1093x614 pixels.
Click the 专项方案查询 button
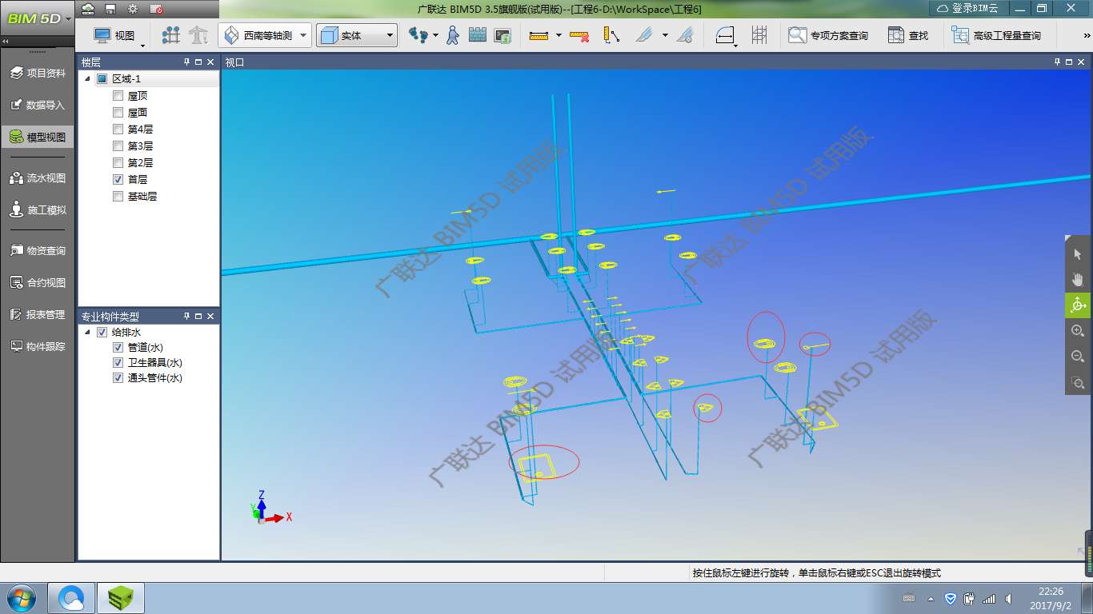[828, 35]
